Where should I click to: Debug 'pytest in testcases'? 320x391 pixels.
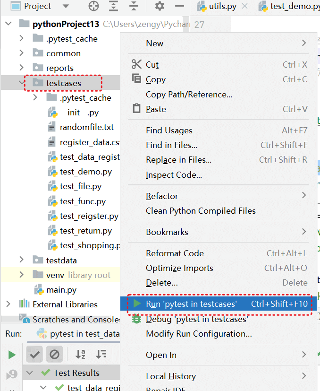click(x=219, y=319)
